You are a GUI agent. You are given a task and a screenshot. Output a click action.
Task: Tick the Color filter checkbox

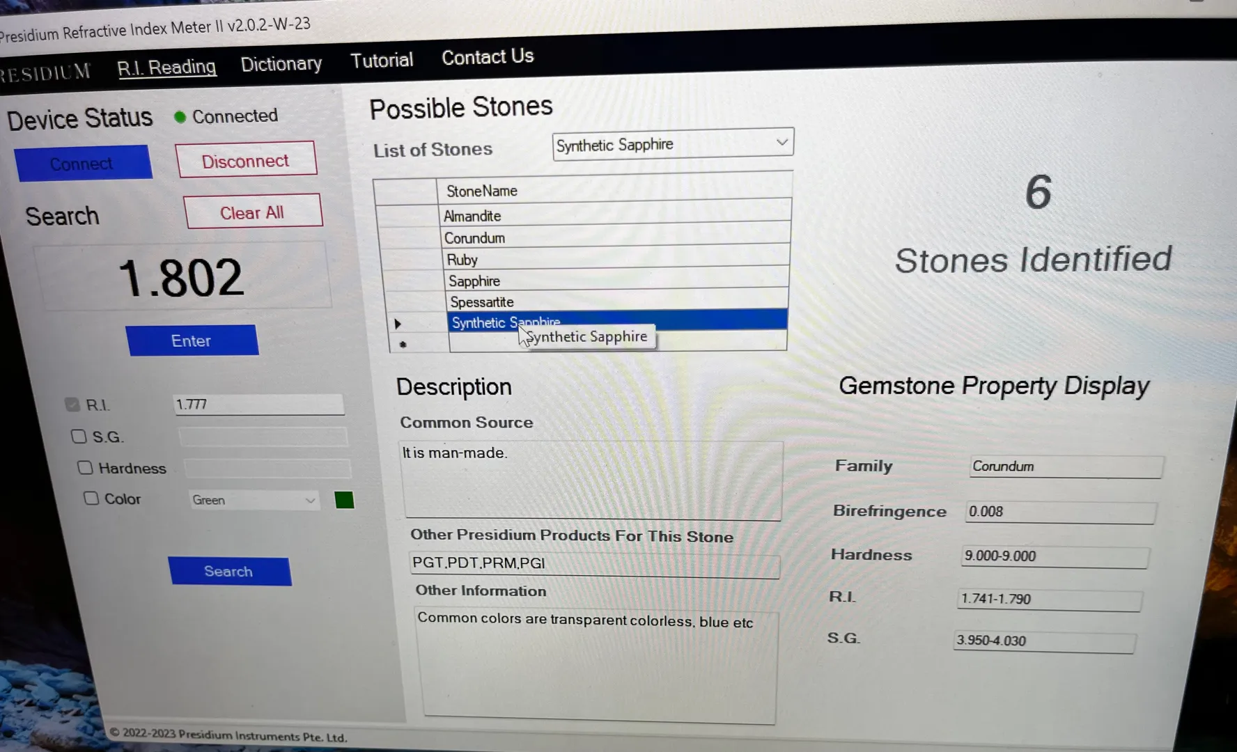point(91,498)
